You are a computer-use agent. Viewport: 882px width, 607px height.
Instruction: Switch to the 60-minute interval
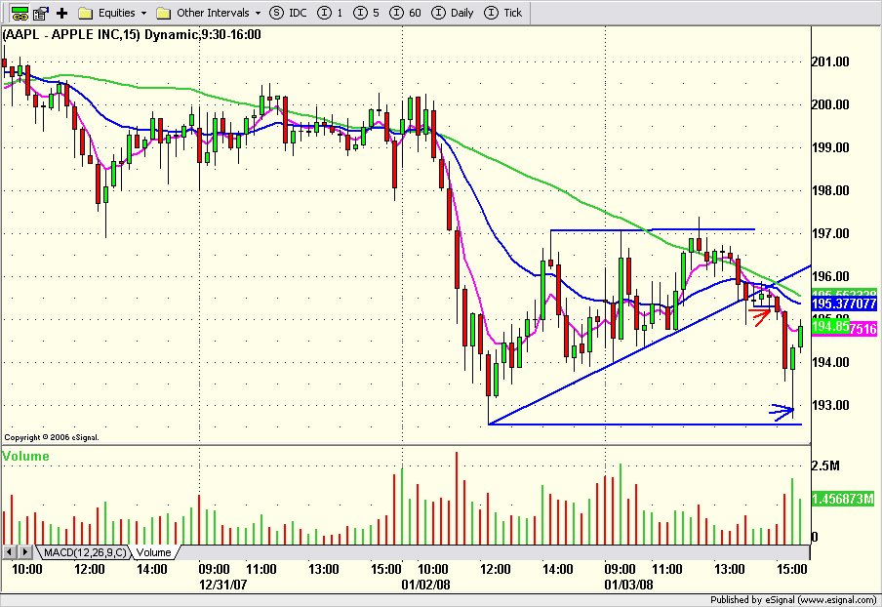coord(405,13)
